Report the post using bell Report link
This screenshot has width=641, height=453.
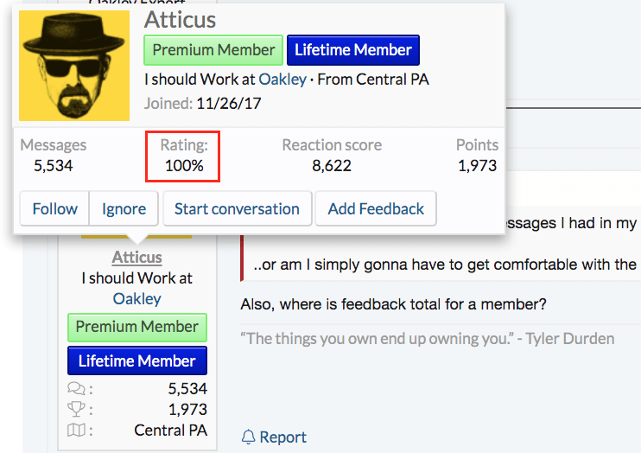(275, 437)
